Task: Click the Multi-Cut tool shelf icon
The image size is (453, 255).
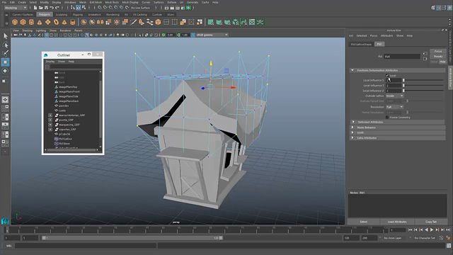Action: point(134,22)
